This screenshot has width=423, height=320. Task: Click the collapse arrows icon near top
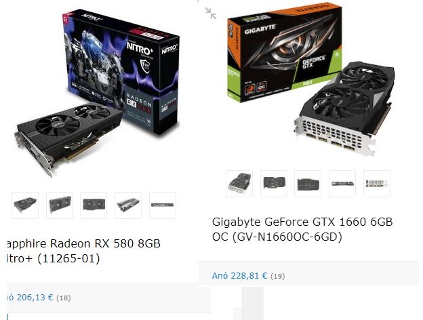[x=210, y=14]
